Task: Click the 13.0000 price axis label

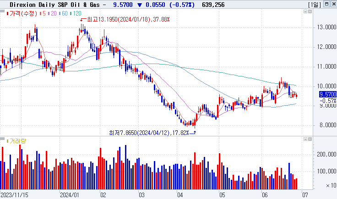Action: [326, 27]
